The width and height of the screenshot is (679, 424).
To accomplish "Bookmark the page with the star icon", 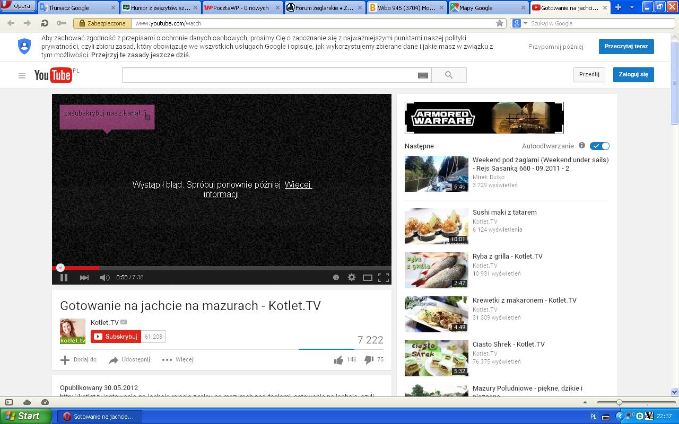I will (x=499, y=23).
